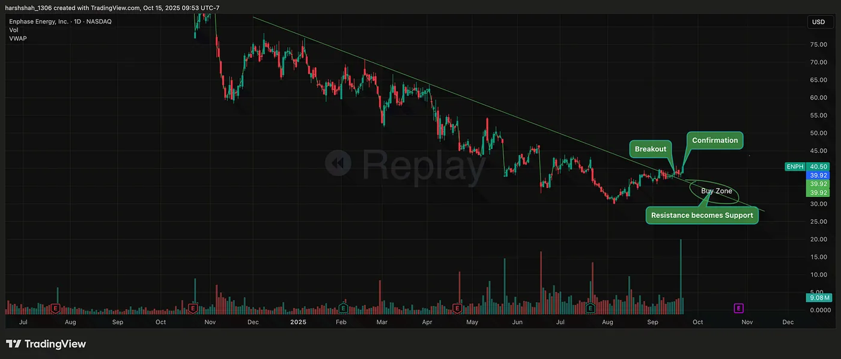
Task: Open the green earnings E marker at Feb
Action: [343, 308]
